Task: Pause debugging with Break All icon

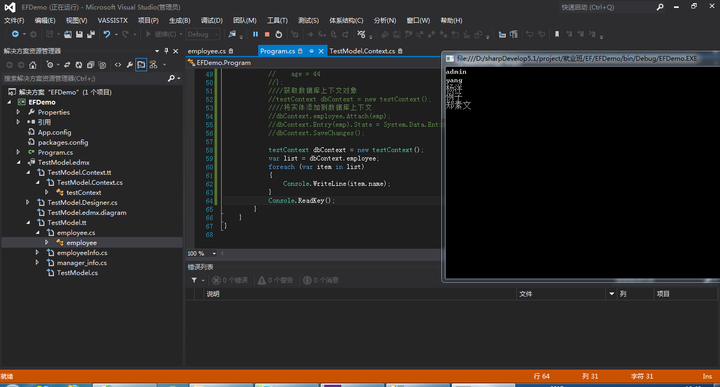Action: tap(256, 34)
